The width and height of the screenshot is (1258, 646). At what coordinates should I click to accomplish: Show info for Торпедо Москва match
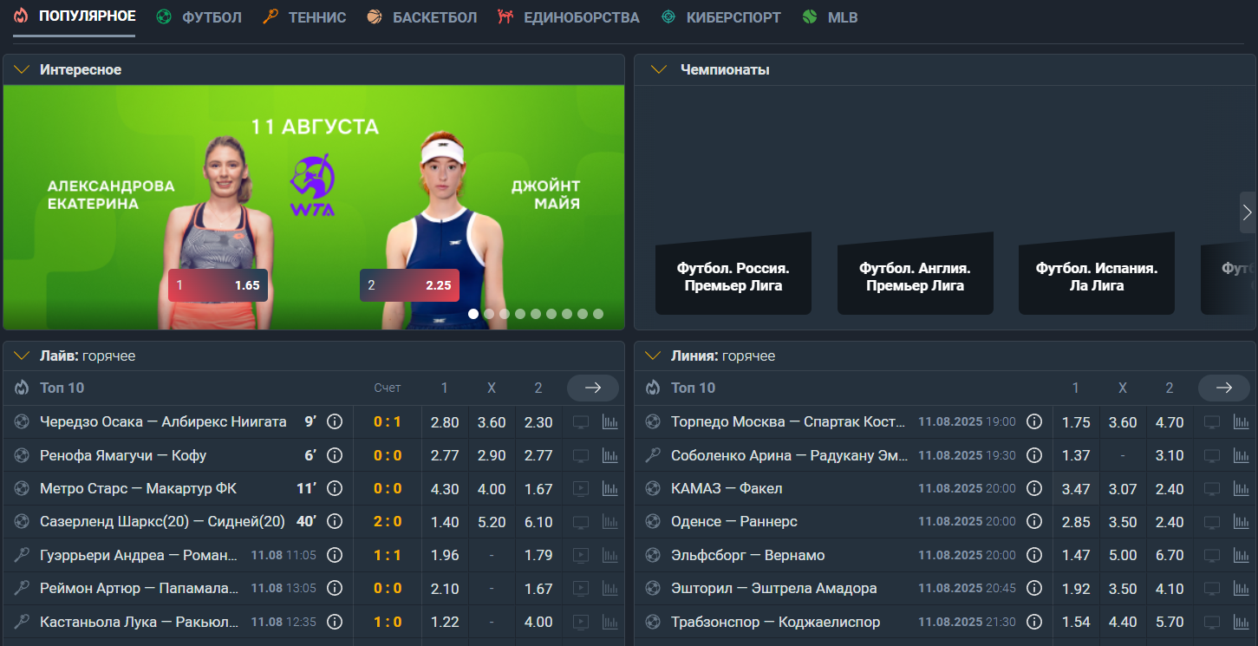[x=1034, y=422]
